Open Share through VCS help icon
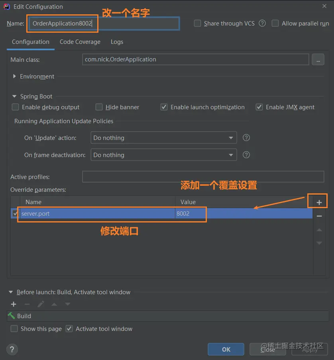The width and height of the screenshot is (334, 360). pos(262,23)
